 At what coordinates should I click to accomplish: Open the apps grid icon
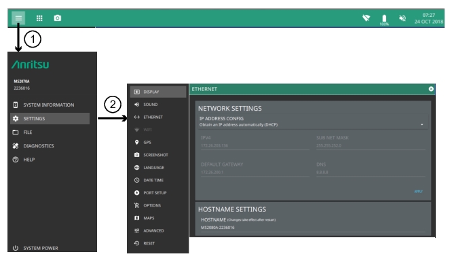[x=39, y=18]
